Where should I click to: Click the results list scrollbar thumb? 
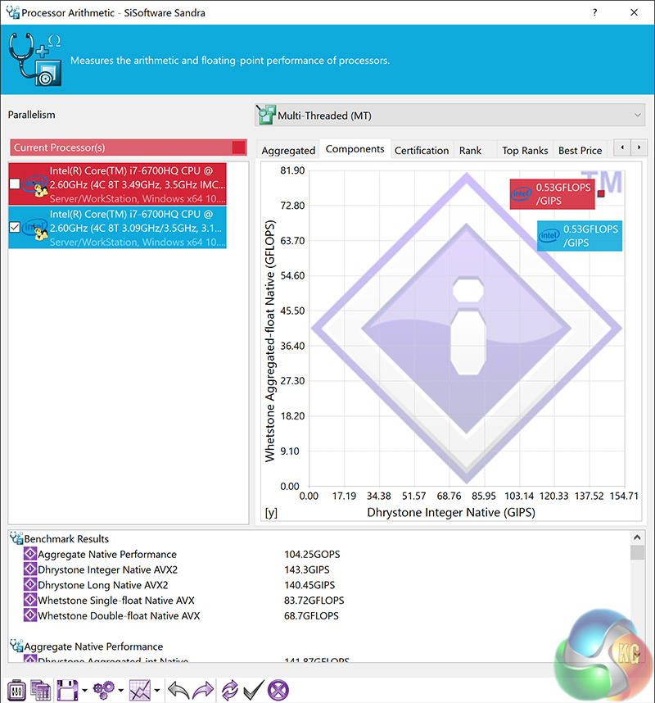(637, 552)
